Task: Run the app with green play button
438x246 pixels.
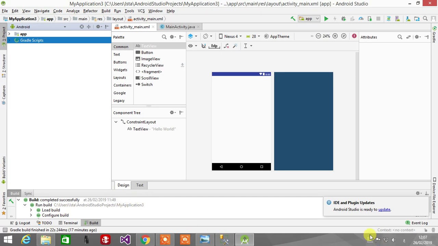Action: click(326, 19)
